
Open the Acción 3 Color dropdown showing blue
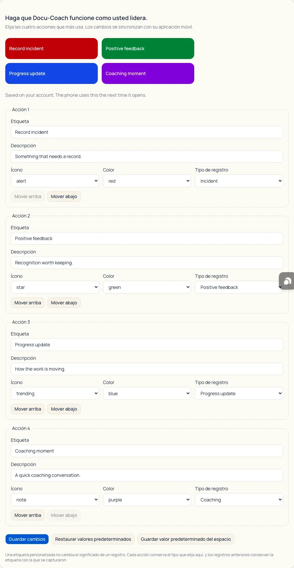(x=147, y=394)
